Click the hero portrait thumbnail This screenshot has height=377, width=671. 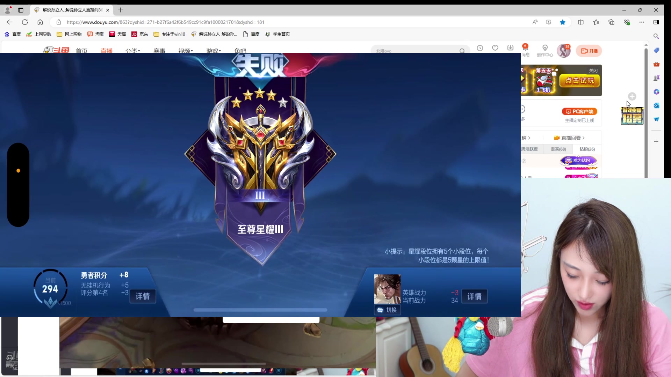pos(387,289)
